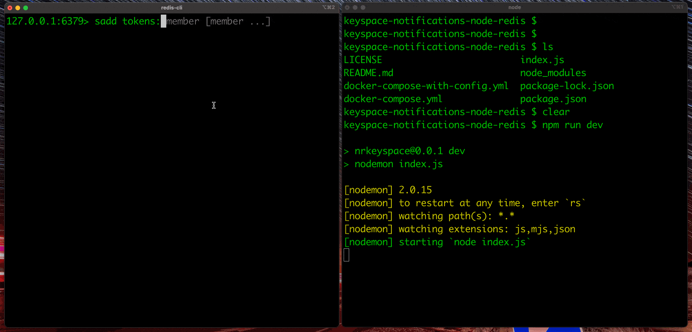Image resolution: width=692 pixels, height=332 pixels.
Task: Click 'watching extensions: js,mjs,json' line
Action: click(x=459, y=229)
